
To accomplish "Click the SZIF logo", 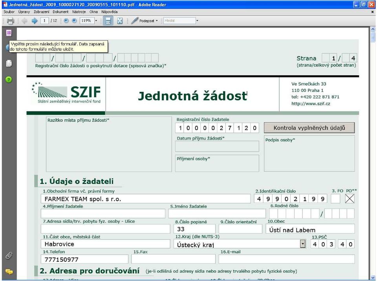I will click(x=66, y=93).
